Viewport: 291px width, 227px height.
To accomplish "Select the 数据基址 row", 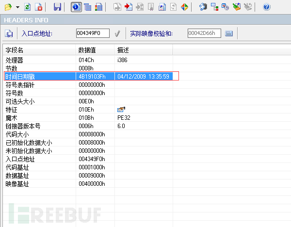I will [x=88, y=176].
